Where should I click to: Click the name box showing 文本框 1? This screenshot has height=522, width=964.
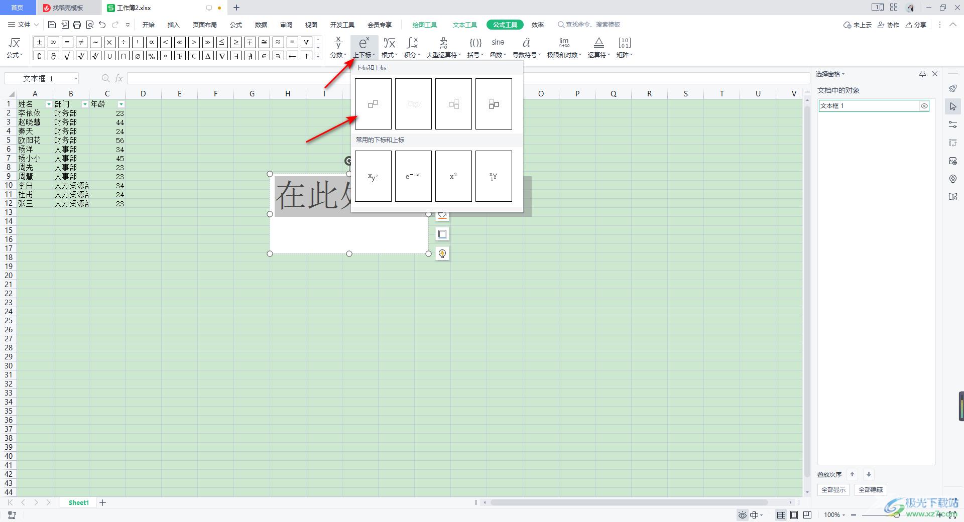click(x=42, y=78)
